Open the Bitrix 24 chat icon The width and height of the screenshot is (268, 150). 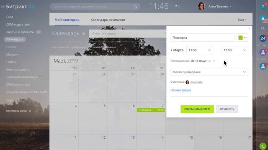pyautogui.click(x=263, y=38)
